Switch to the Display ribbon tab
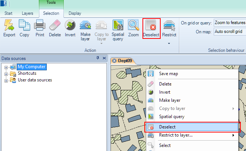 pos(75,13)
